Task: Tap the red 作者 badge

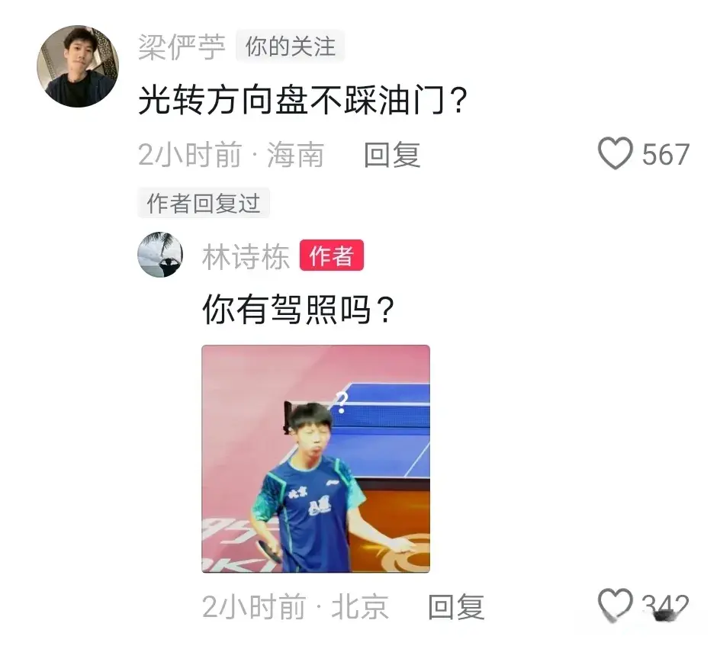Action: [x=332, y=255]
